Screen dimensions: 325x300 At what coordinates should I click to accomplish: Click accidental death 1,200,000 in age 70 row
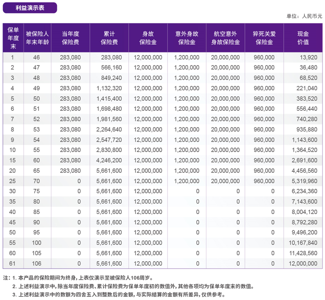187,181
